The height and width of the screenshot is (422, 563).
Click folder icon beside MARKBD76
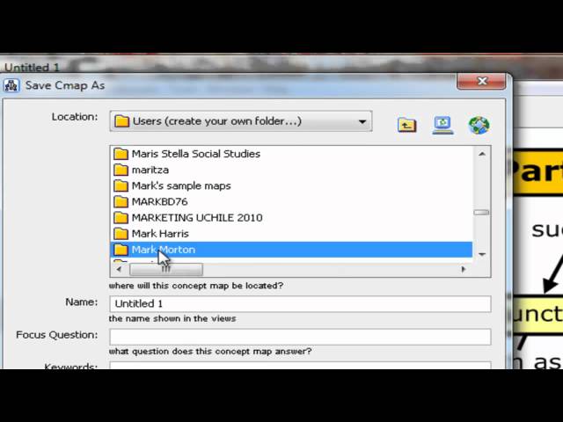(x=121, y=201)
